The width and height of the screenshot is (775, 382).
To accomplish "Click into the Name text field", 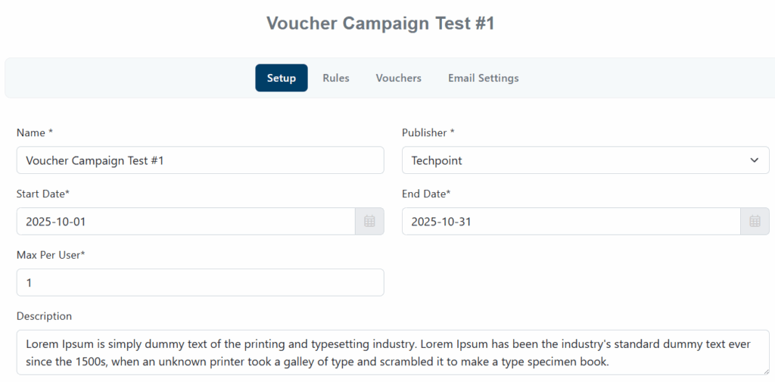I will (200, 160).
